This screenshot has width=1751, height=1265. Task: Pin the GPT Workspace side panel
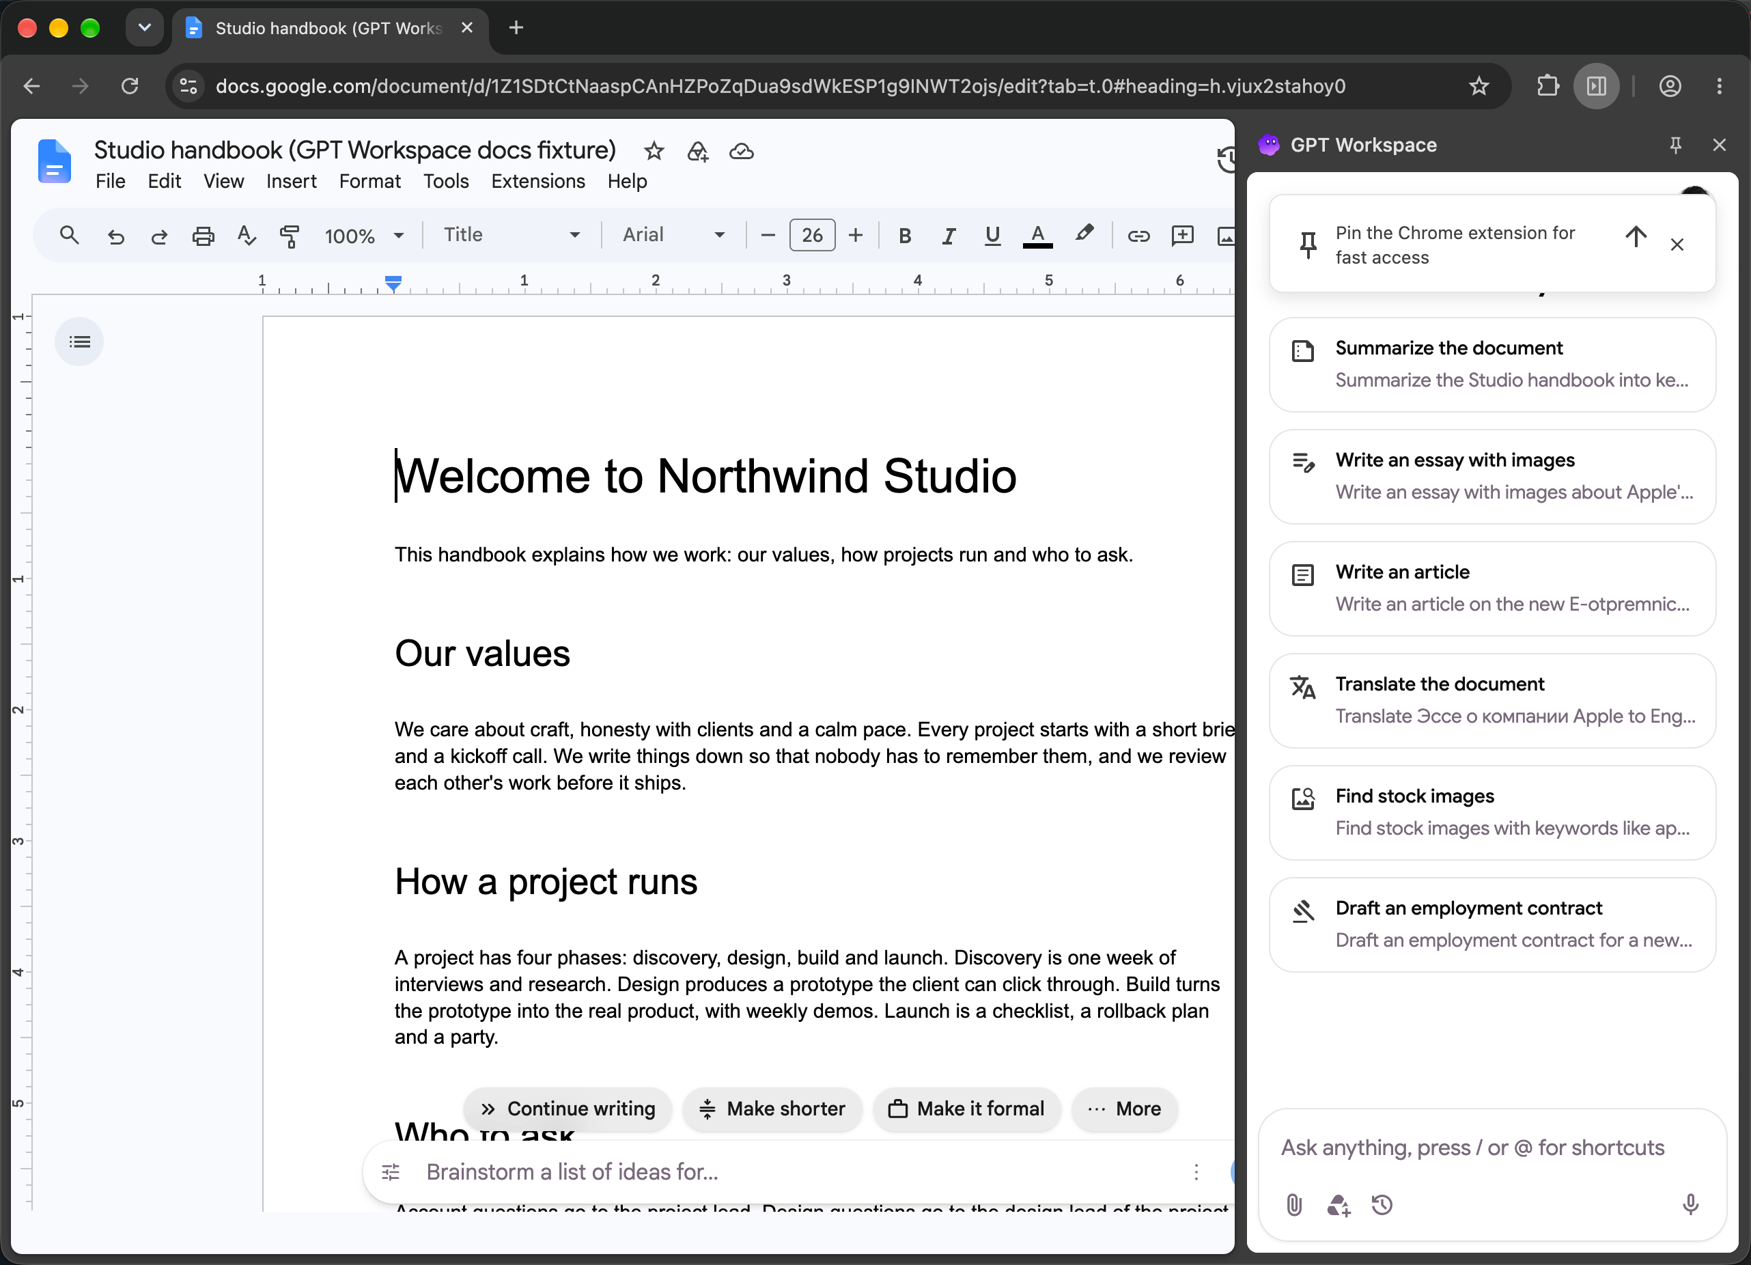click(x=1675, y=145)
